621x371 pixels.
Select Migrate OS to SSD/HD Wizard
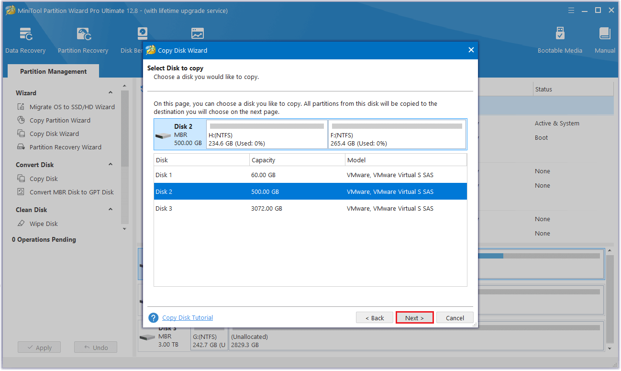[72, 107]
